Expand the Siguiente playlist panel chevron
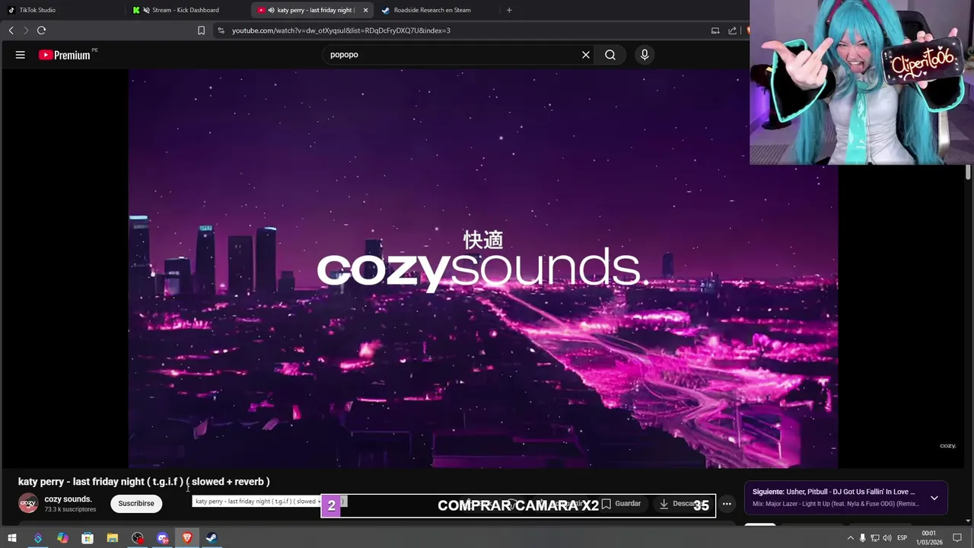Image resolution: width=974 pixels, height=548 pixels. pyautogui.click(x=934, y=499)
